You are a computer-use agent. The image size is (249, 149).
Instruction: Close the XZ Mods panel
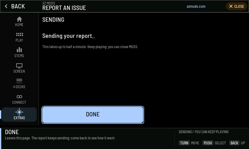click(x=237, y=6)
